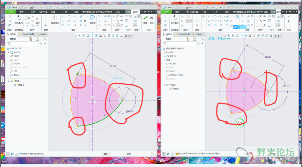Apply Parallel constraint in left window
302x167 pixels.
pyautogui.click(x=121, y=25)
